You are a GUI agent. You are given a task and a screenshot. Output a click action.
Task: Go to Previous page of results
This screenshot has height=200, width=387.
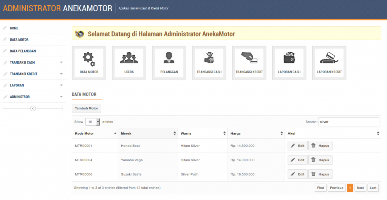[x=337, y=188]
